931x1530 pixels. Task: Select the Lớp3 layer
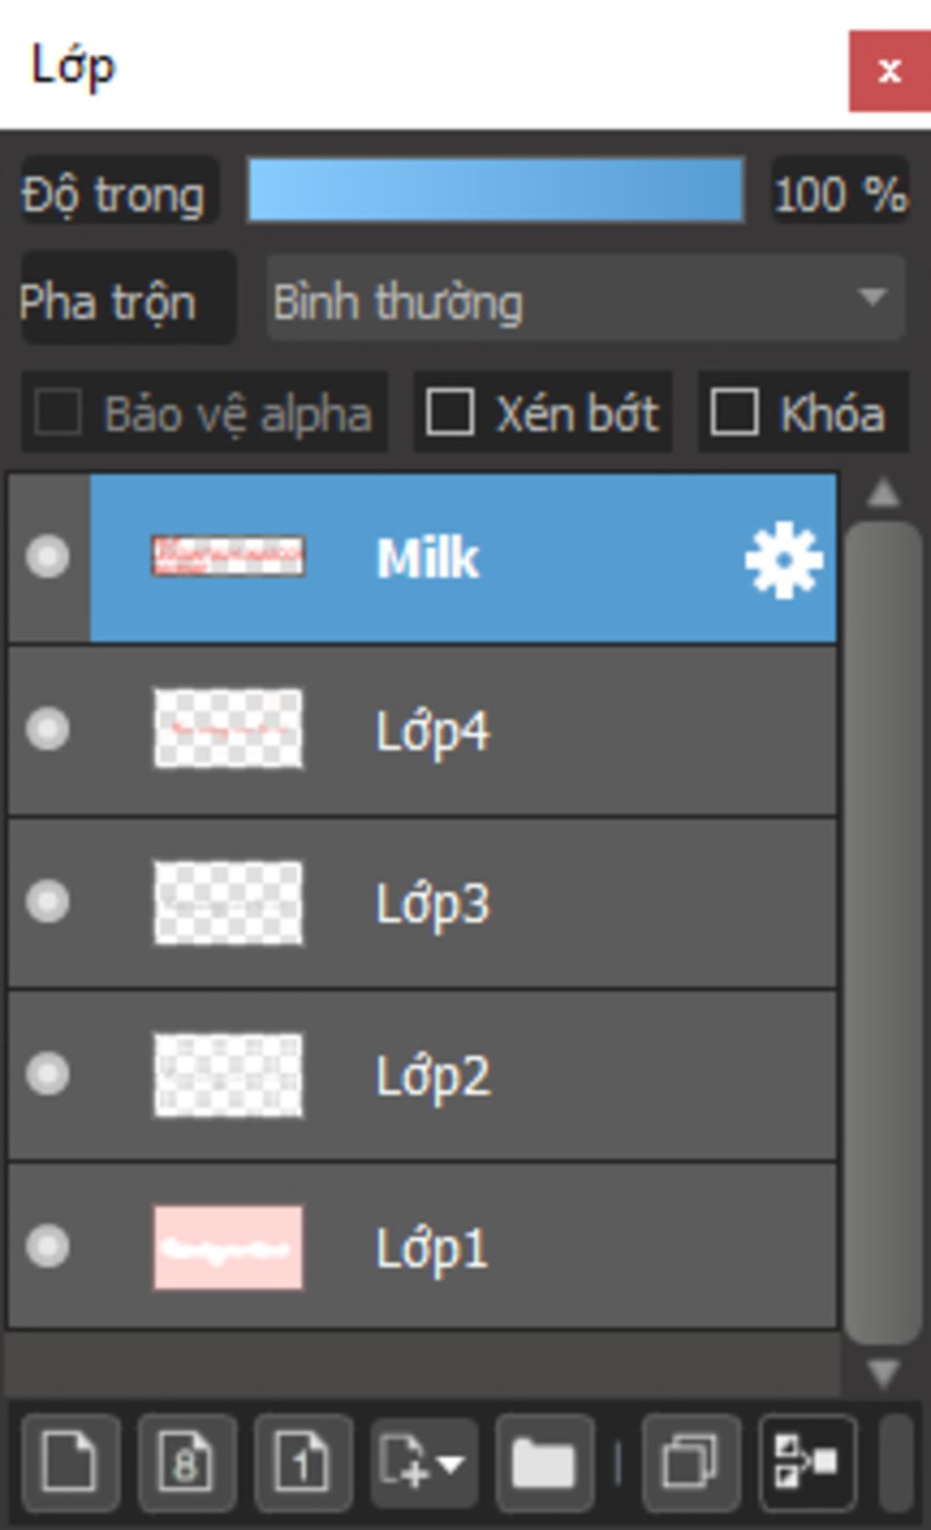546,904
